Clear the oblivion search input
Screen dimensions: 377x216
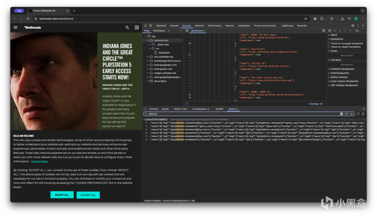(341, 114)
